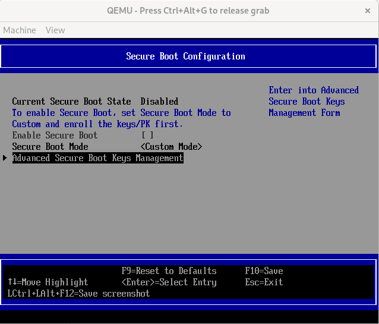Click the 'Custom and enroll the keys/PK first' line

pyautogui.click(x=97, y=124)
